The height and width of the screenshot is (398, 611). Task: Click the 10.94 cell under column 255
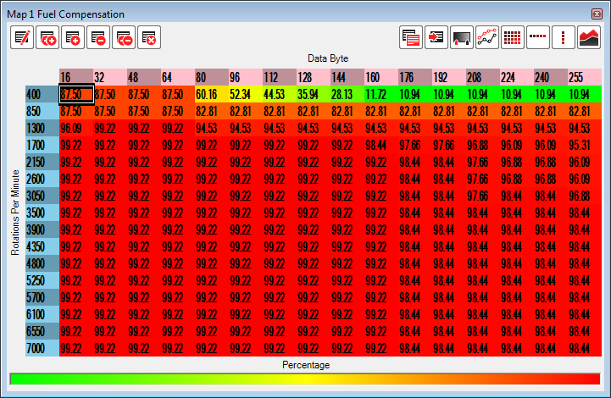[585, 94]
